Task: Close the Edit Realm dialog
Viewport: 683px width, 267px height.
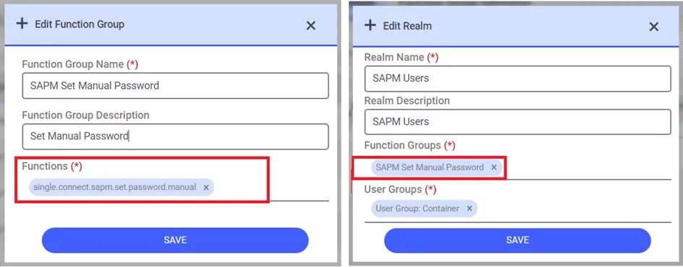Action: (x=654, y=27)
